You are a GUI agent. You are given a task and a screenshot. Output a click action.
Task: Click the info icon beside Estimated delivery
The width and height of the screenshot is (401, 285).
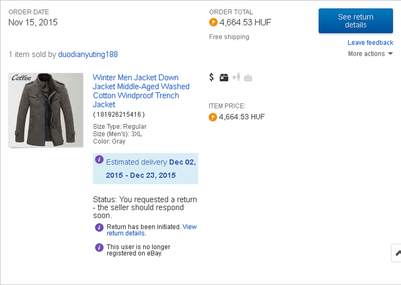click(x=99, y=160)
